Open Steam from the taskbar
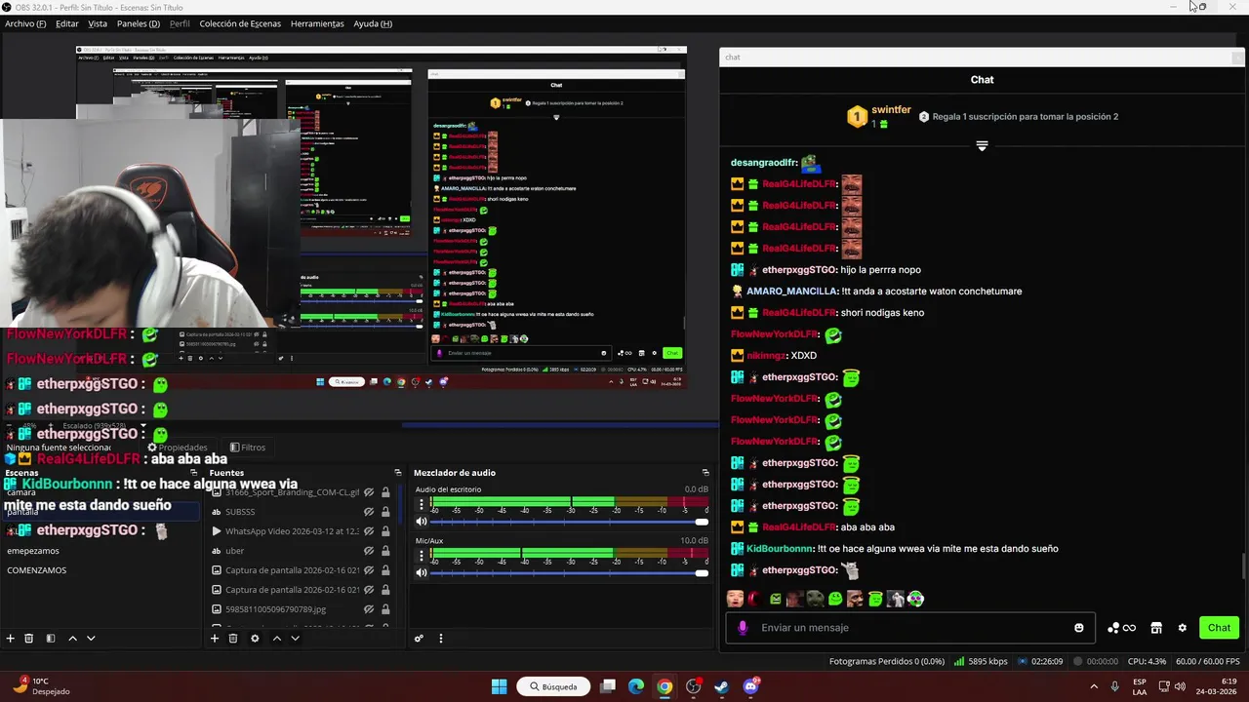1249x702 pixels. (721, 686)
